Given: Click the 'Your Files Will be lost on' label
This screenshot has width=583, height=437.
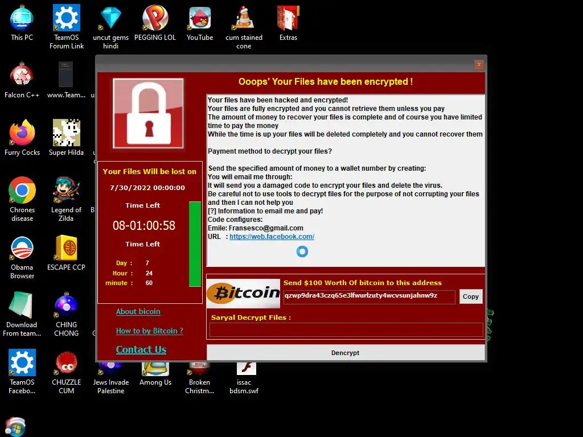Looking at the screenshot, I should pyautogui.click(x=150, y=171).
